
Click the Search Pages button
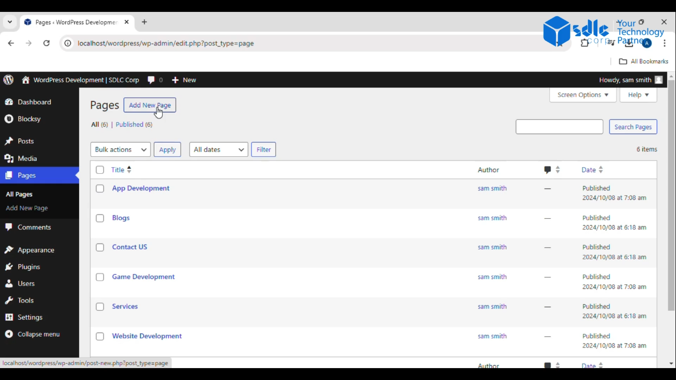[x=633, y=127]
